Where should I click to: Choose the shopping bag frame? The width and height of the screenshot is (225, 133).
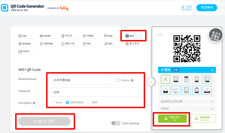197,90
